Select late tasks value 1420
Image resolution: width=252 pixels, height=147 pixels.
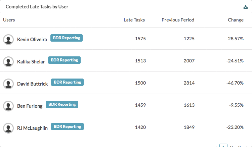click(x=140, y=127)
